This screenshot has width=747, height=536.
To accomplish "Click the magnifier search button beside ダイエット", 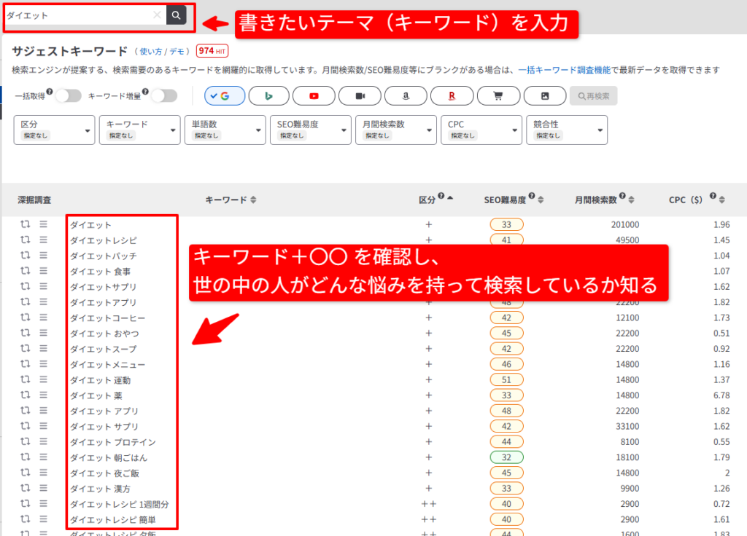I will tap(176, 15).
